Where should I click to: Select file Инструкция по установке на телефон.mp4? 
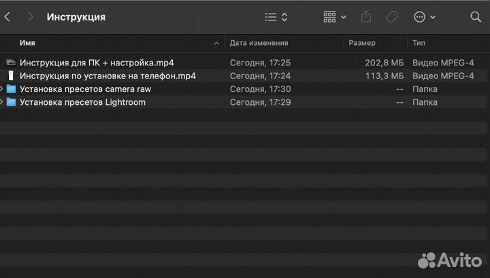[x=108, y=76]
